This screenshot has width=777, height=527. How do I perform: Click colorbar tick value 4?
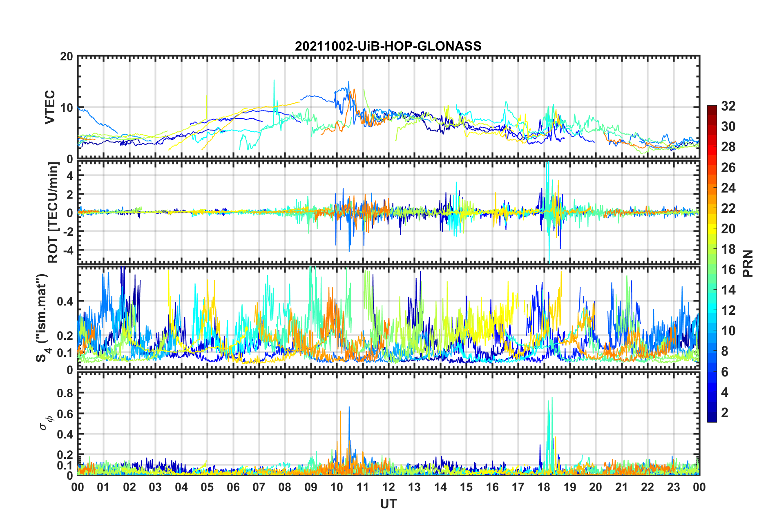click(725, 392)
